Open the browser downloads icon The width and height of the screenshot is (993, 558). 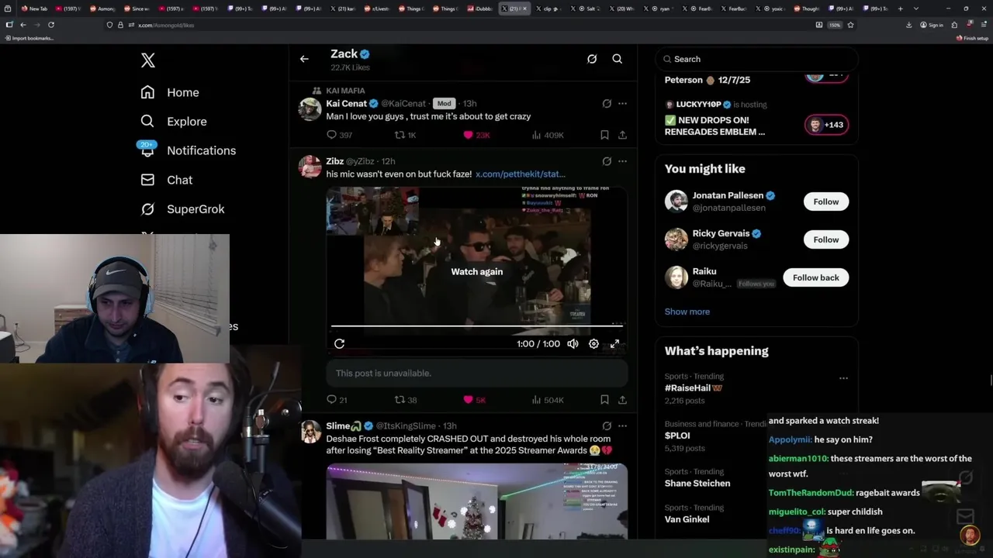(908, 25)
